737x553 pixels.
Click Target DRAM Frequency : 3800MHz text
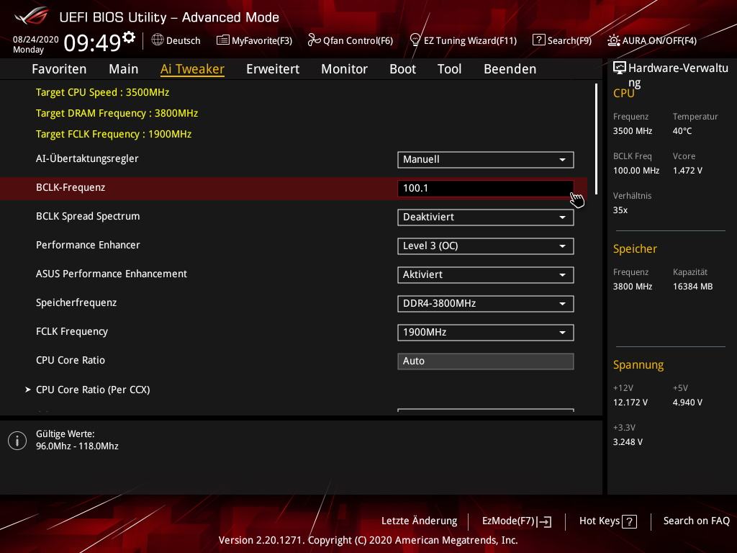click(117, 113)
